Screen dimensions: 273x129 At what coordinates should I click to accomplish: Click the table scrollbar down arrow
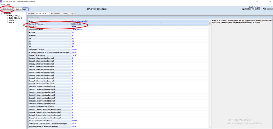coord(209,127)
